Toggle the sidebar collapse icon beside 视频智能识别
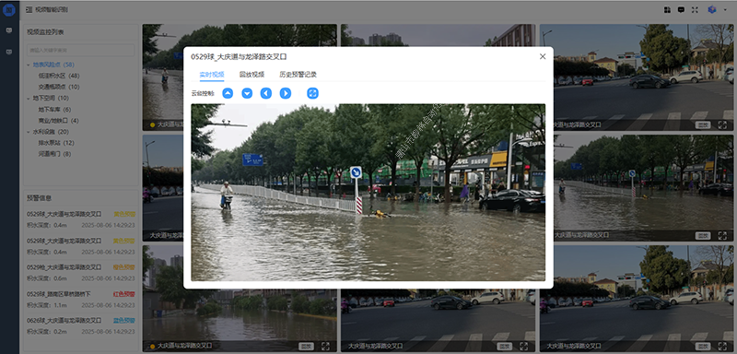Image resolution: width=737 pixels, height=354 pixels. (29, 9)
